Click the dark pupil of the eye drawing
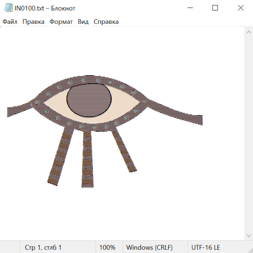 click(x=88, y=100)
